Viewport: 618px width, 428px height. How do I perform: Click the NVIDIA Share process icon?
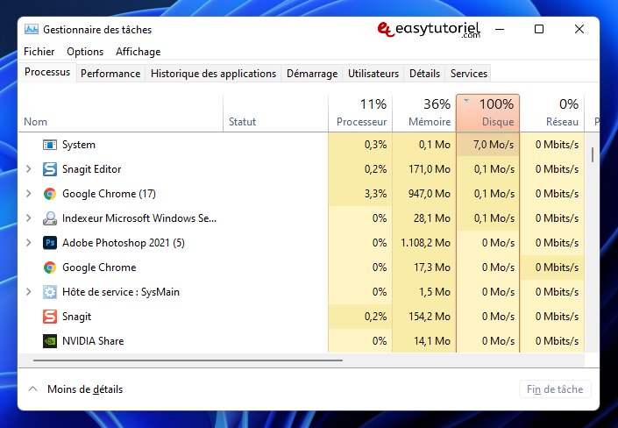50,341
